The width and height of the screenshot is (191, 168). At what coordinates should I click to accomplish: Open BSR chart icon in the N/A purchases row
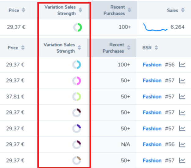click(182, 144)
